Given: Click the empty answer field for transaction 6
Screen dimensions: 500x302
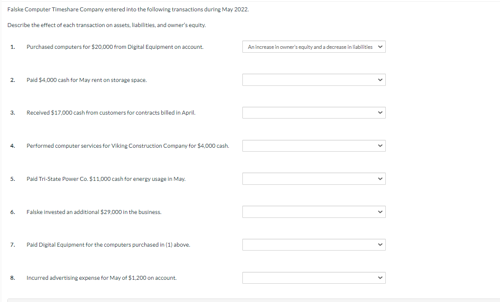Looking at the screenshot, I should pos(305,212).
